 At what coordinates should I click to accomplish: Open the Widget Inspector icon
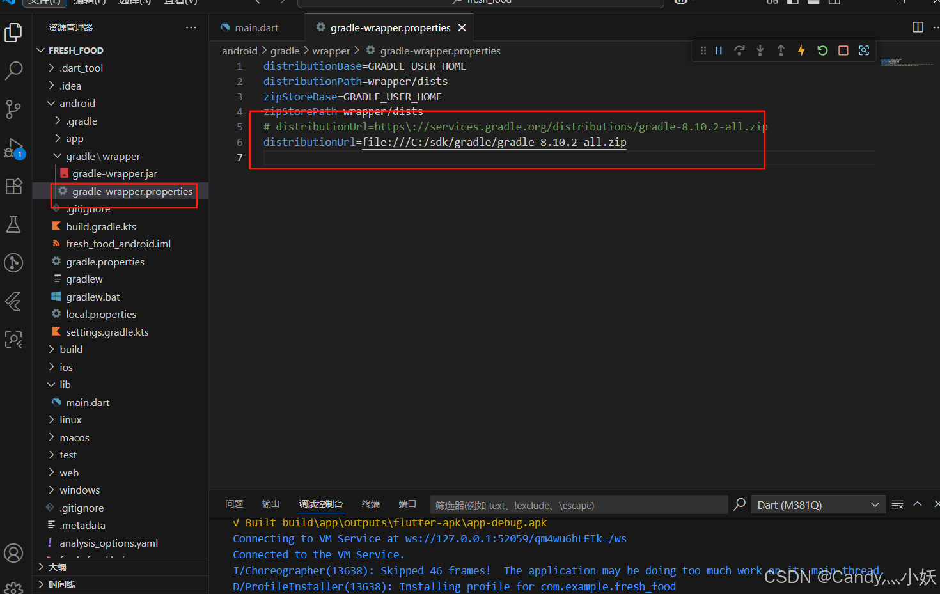(864, 51)
